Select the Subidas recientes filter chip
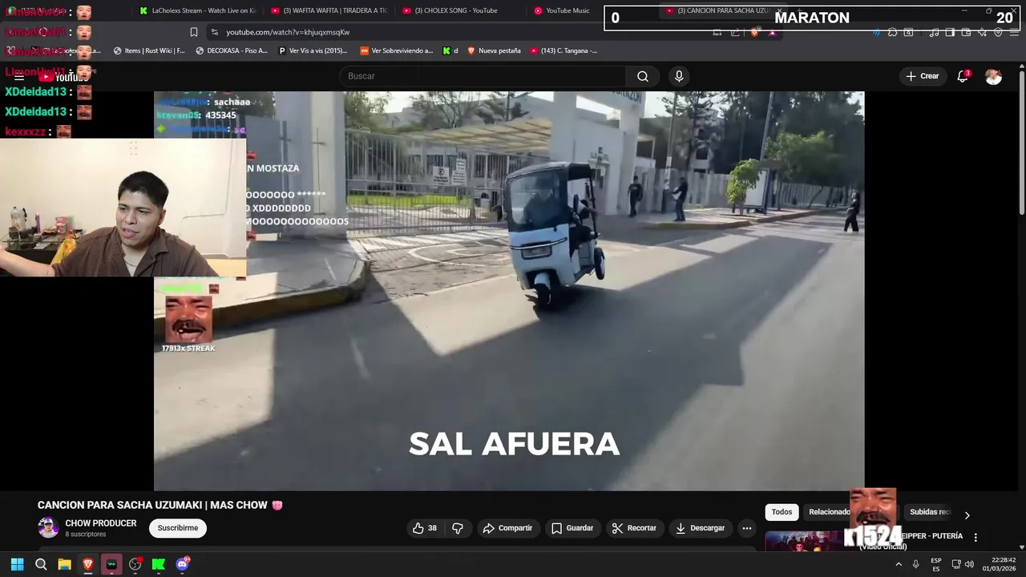1026x577 pixels. (930, 512)
